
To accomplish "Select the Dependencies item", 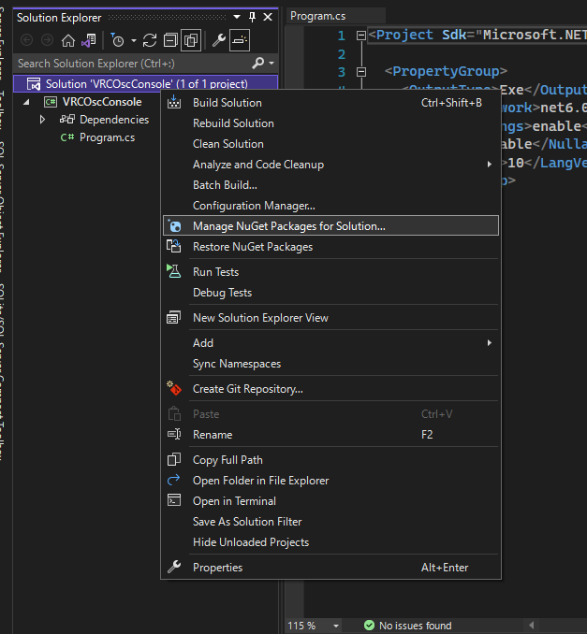I will point(114,120).
